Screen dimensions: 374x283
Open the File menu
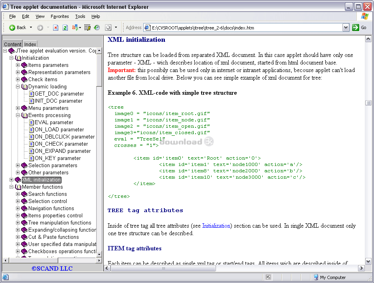pos(12,16)
